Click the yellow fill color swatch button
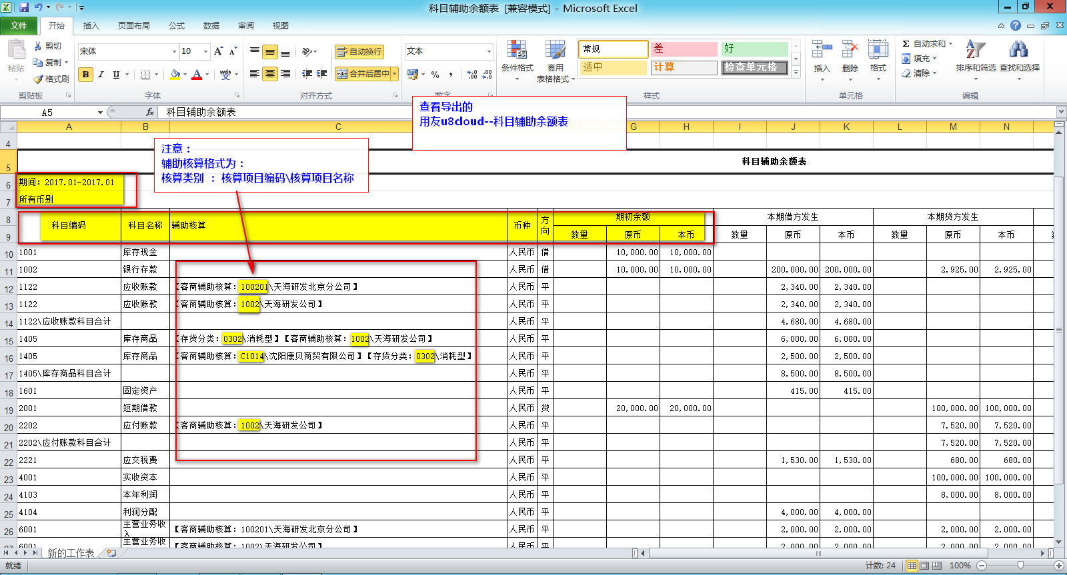 tap(175, 75)
